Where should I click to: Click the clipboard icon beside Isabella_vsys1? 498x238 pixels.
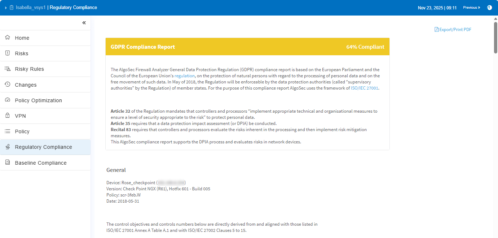(12, 8)
